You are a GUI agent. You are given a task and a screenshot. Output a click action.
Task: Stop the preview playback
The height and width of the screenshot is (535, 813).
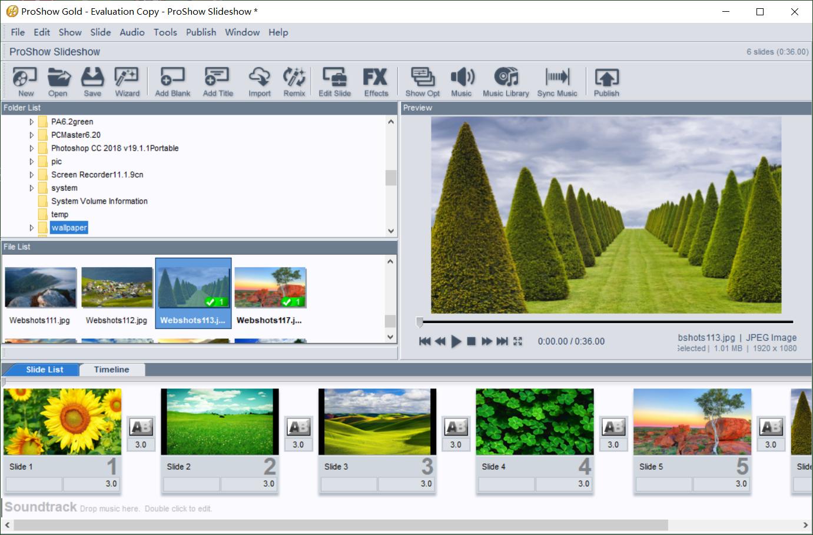pyautogui.click(x=471, y=341)
